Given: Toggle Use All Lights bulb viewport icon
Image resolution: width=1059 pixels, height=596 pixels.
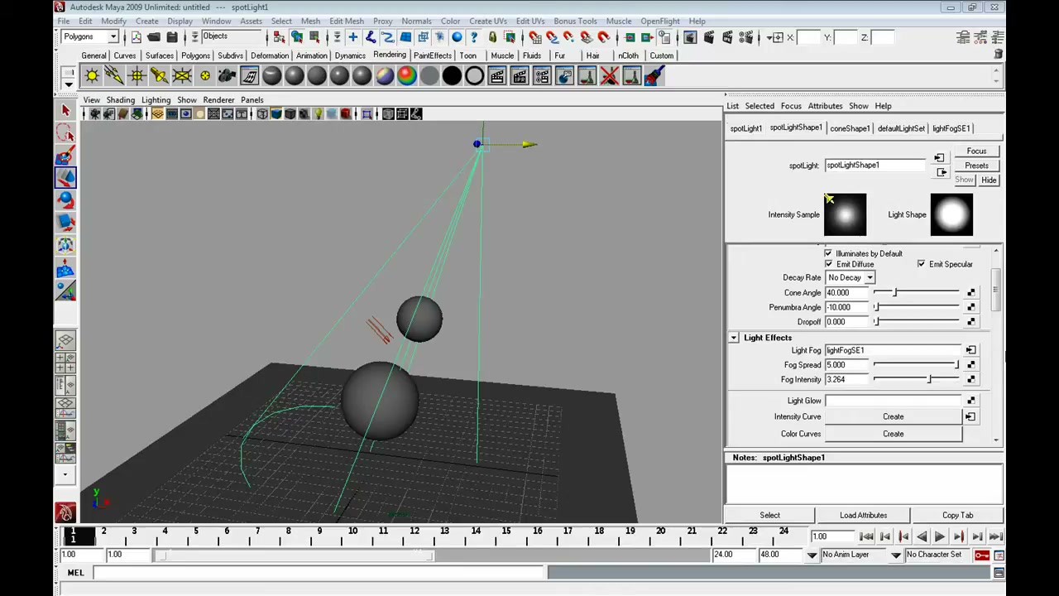Looking at the screenshot, I should click(318, 114).
